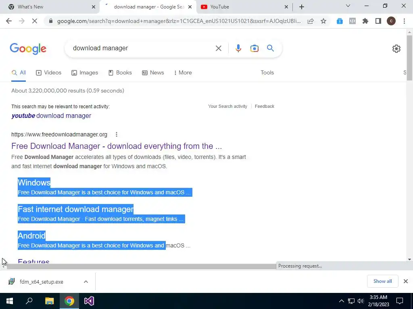Image resolution: width=413 pixels, height=309 pixels.
Task: Share this page via the share icon
Action: (311, 21)
